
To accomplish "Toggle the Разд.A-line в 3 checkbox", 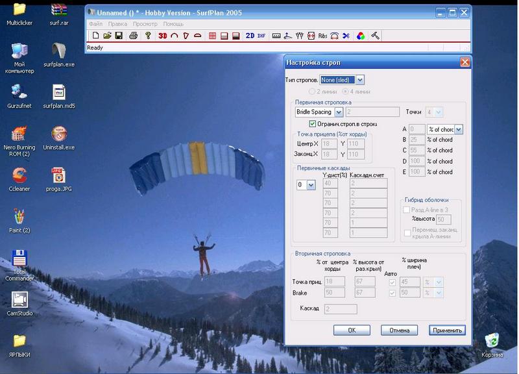I will pos(407,210).
